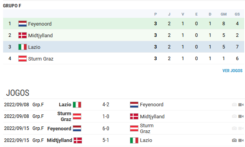Click the GM column header
Viewport: 245px width, 147px height.
coord(224,14)
